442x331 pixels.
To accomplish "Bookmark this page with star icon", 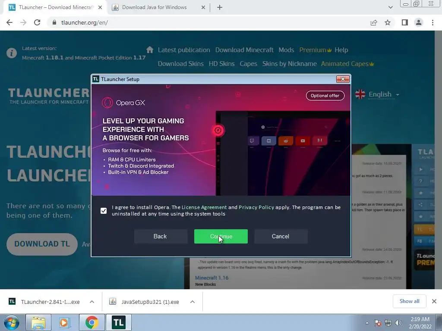I will point(388,22).
